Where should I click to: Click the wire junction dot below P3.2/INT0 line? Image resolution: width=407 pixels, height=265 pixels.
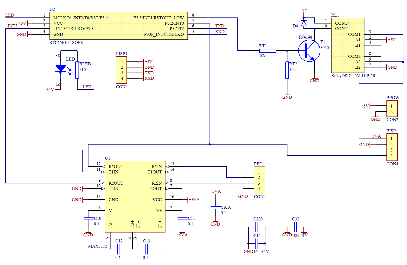210,144
